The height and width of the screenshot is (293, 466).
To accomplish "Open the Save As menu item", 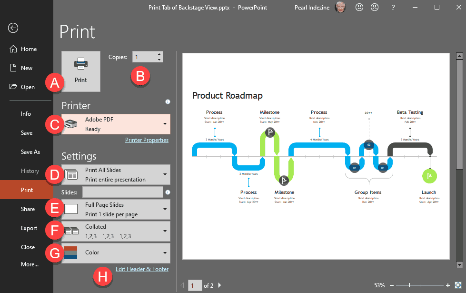I will click(30, 152).
